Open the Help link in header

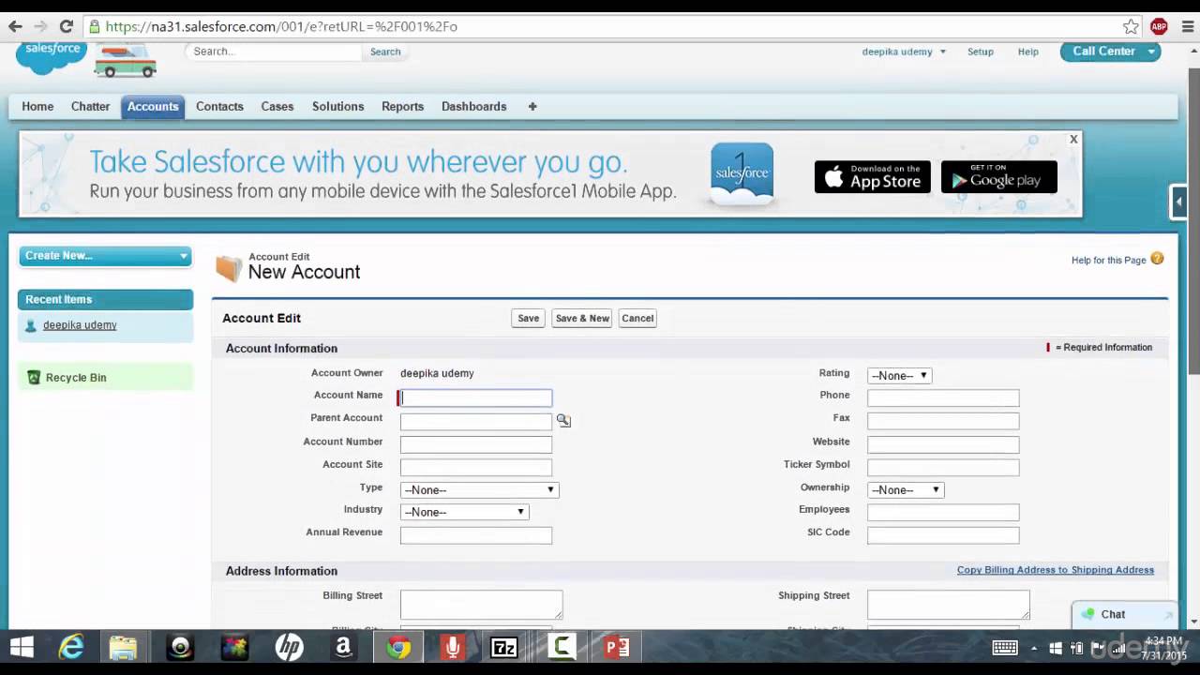(1028, 52)
